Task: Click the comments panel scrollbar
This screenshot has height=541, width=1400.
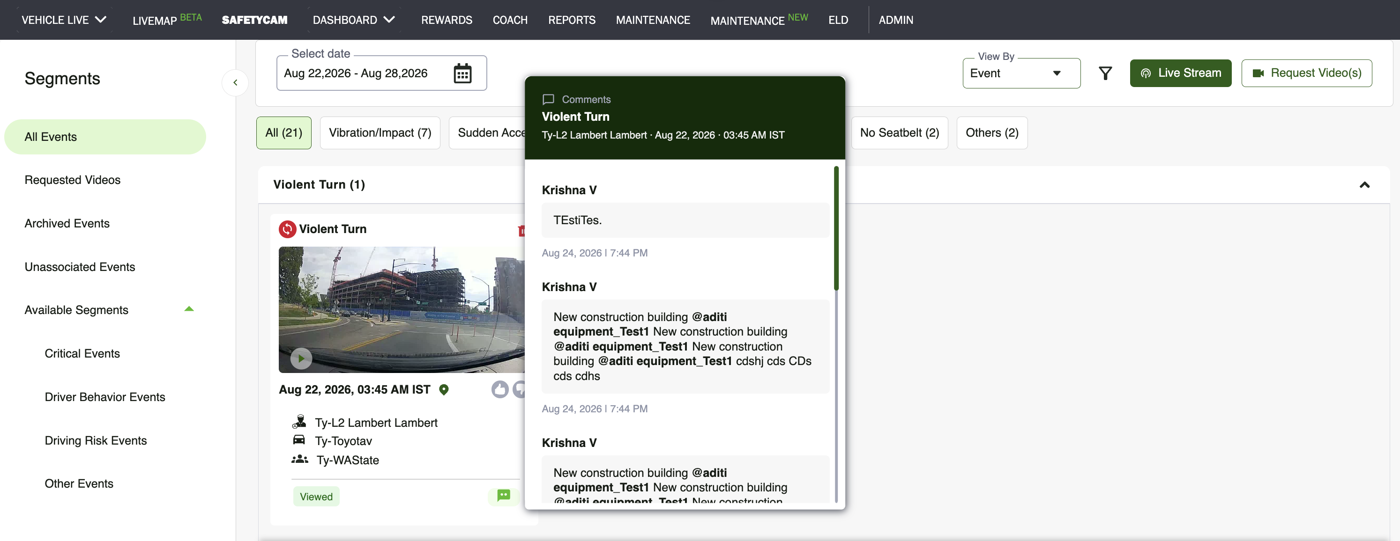Action: (836, 228)
